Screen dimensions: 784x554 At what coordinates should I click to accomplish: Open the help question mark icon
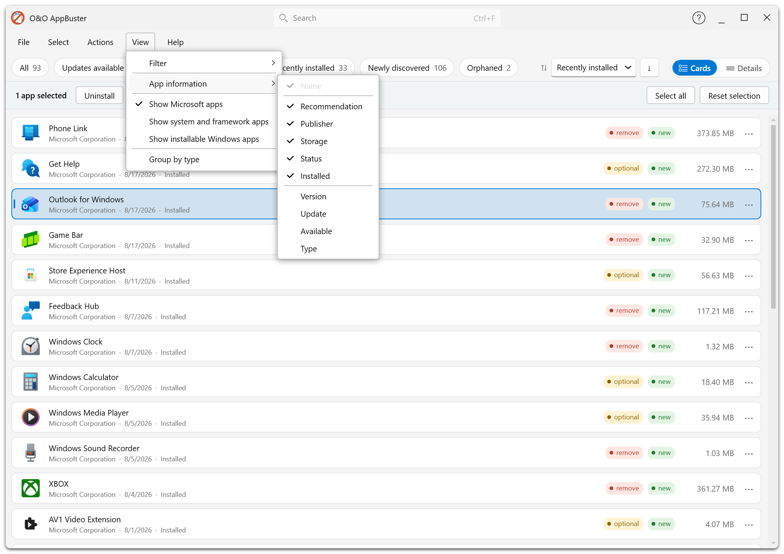[x=698, y=18]
